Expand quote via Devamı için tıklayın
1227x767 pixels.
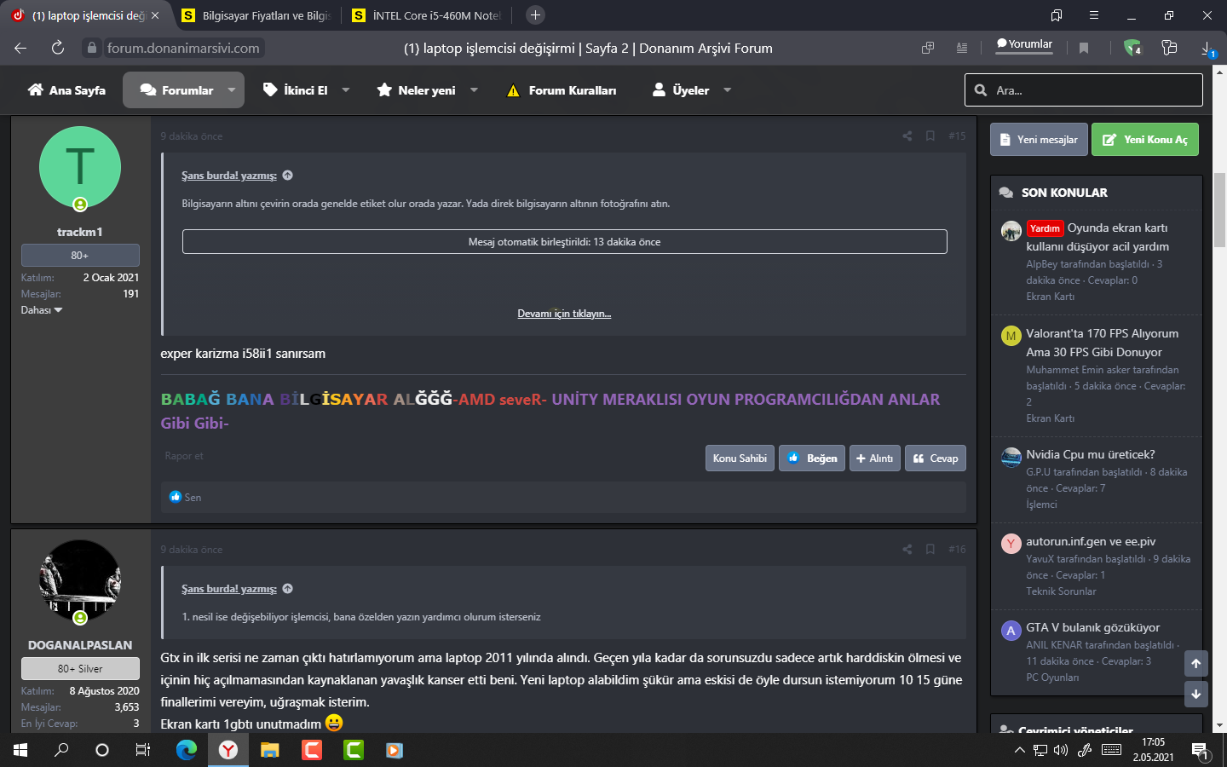pos(564,314)
